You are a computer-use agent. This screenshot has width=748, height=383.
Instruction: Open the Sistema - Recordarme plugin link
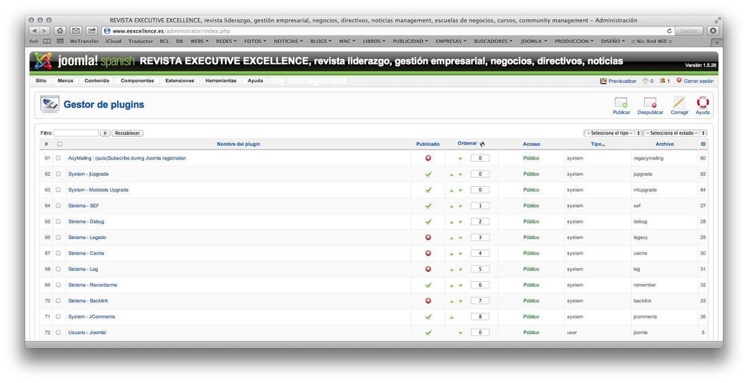click(x=92, y=285)
